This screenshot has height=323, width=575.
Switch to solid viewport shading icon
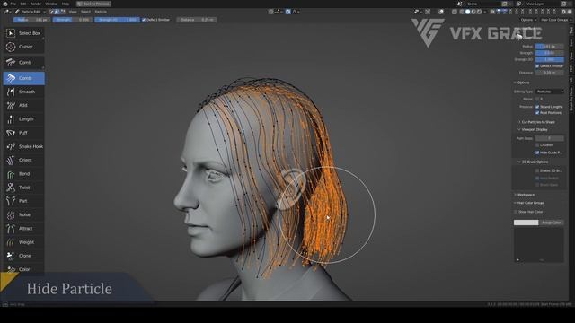pyautogui.click(x=467, y=12)
